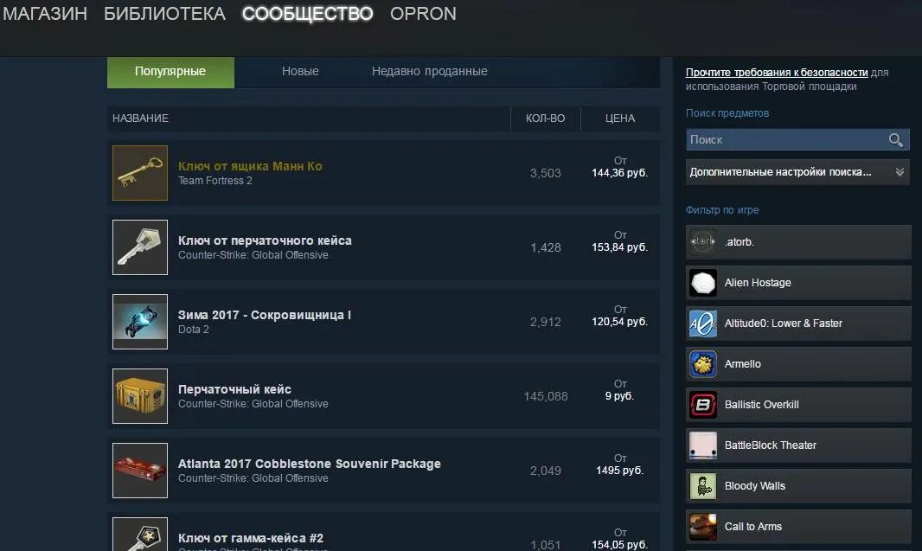Screen dimensions: 922x551
Task: Click the advanced search double-chevron arrow
Action: coord(899,172)
